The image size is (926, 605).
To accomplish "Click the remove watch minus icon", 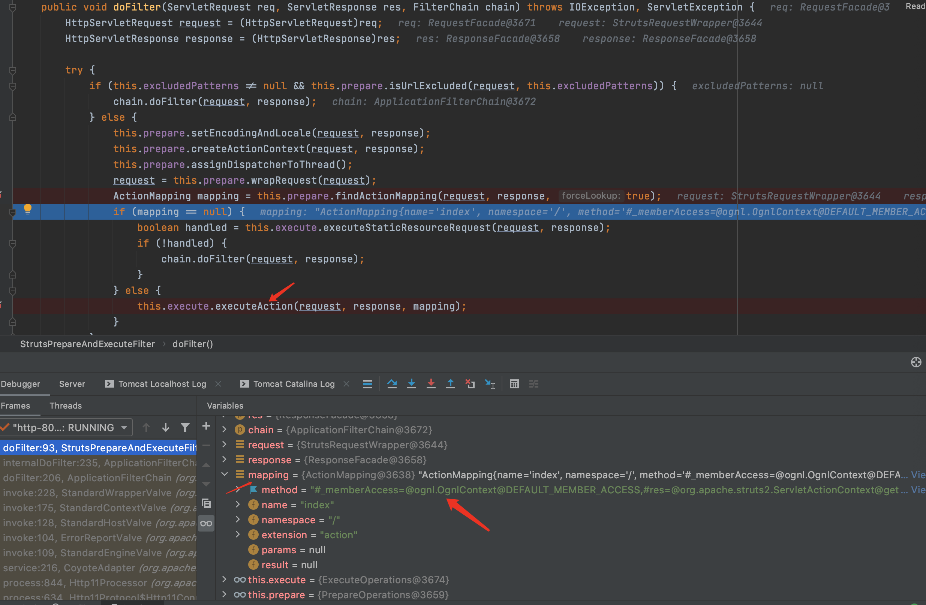I will click(x=206, y=445).
